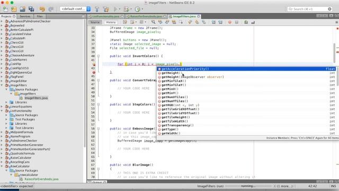Click the Open Project toolbar icon
Screen dimensions: 339x191
(x=22, y=9)
